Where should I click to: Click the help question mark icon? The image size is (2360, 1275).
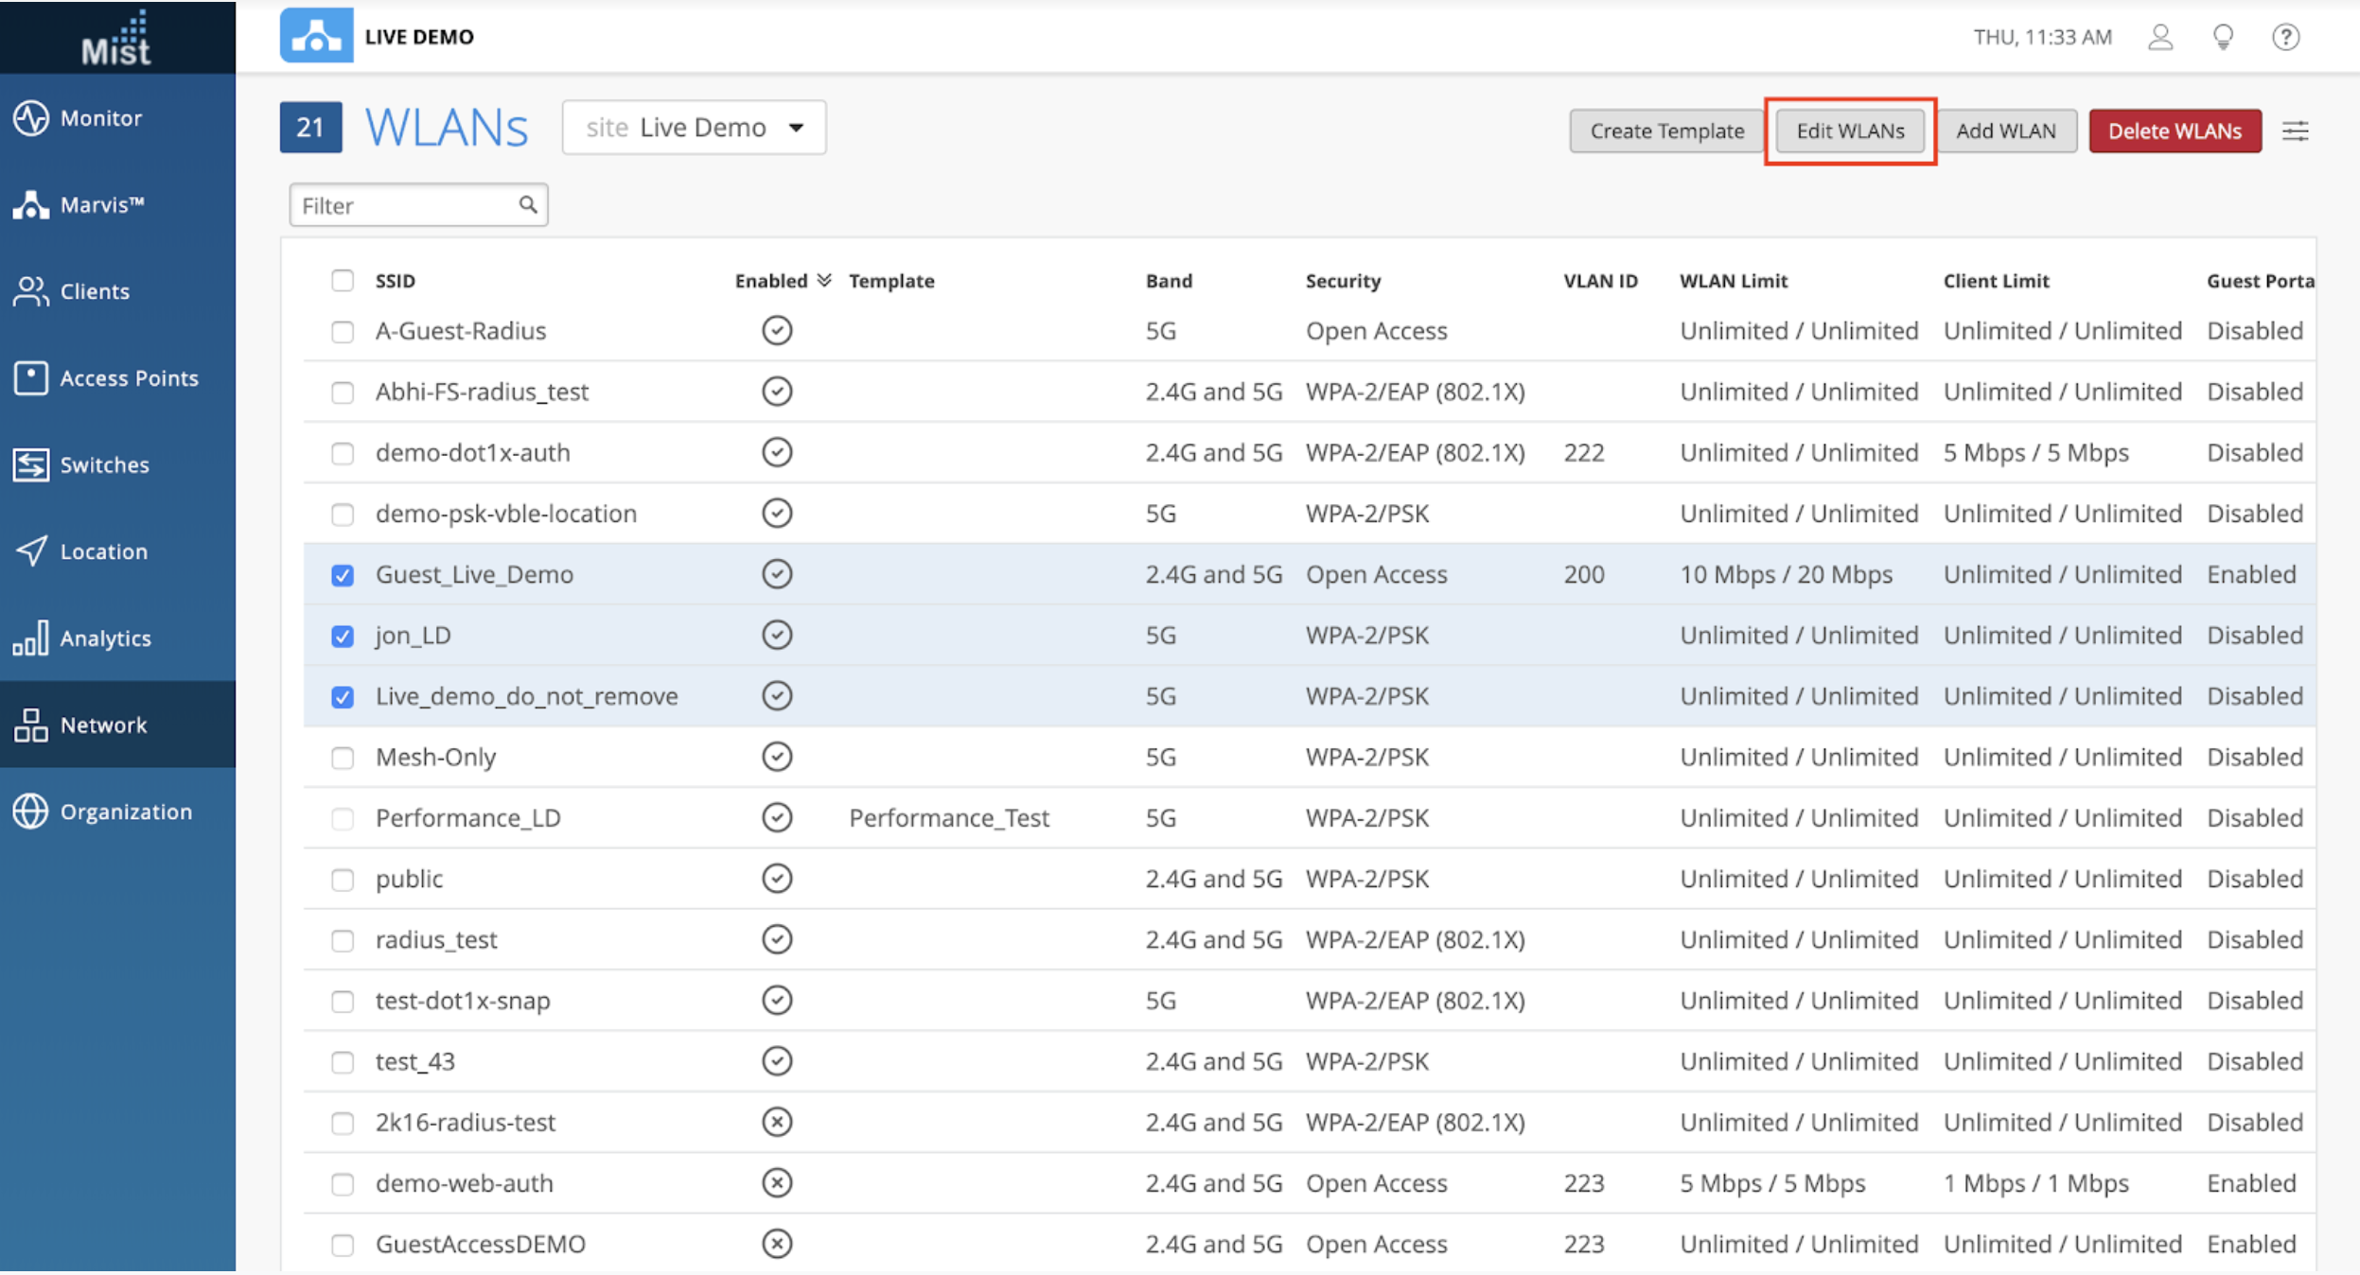coord(2285,37)
